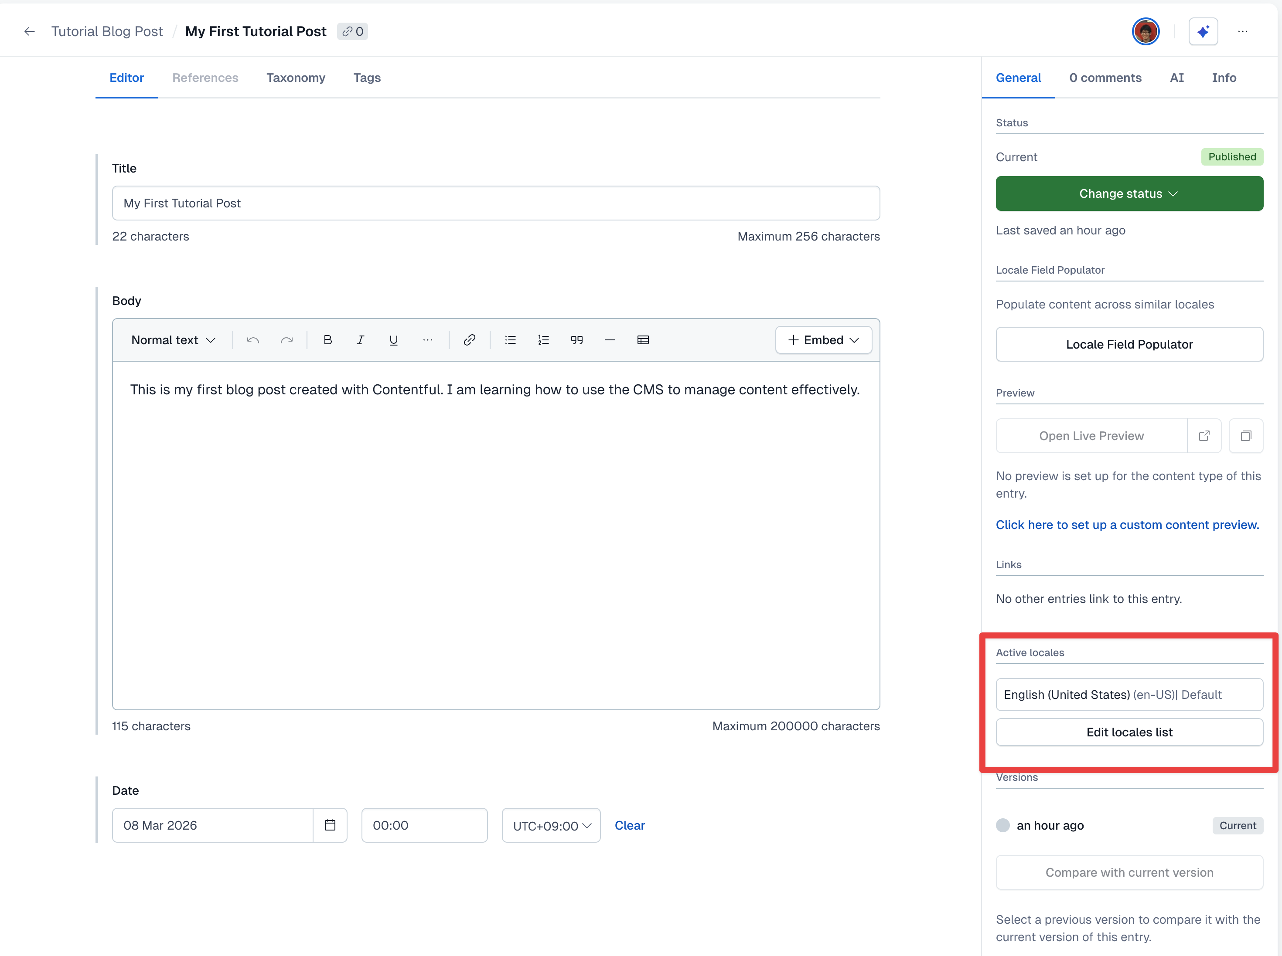Click the back arrow icon
The image size is (1282, 956).
[30, 31]
